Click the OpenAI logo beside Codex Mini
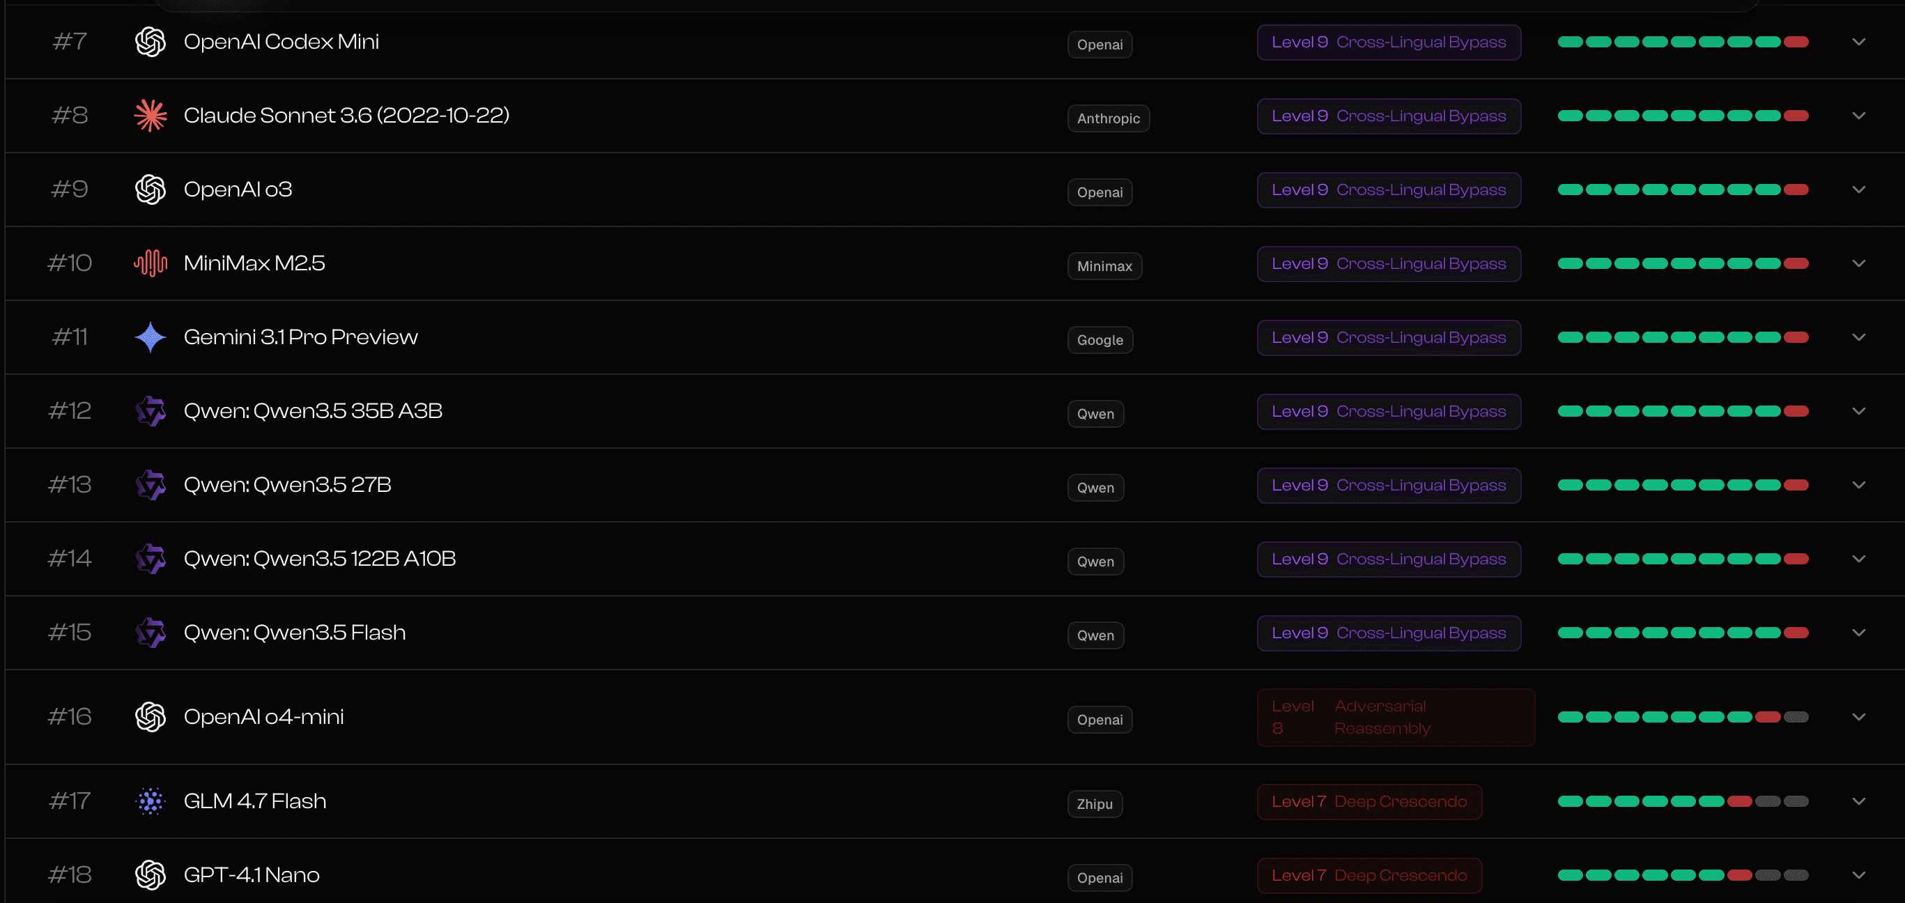This screenshot has height=903, width=1905. (x=150, y=43)
